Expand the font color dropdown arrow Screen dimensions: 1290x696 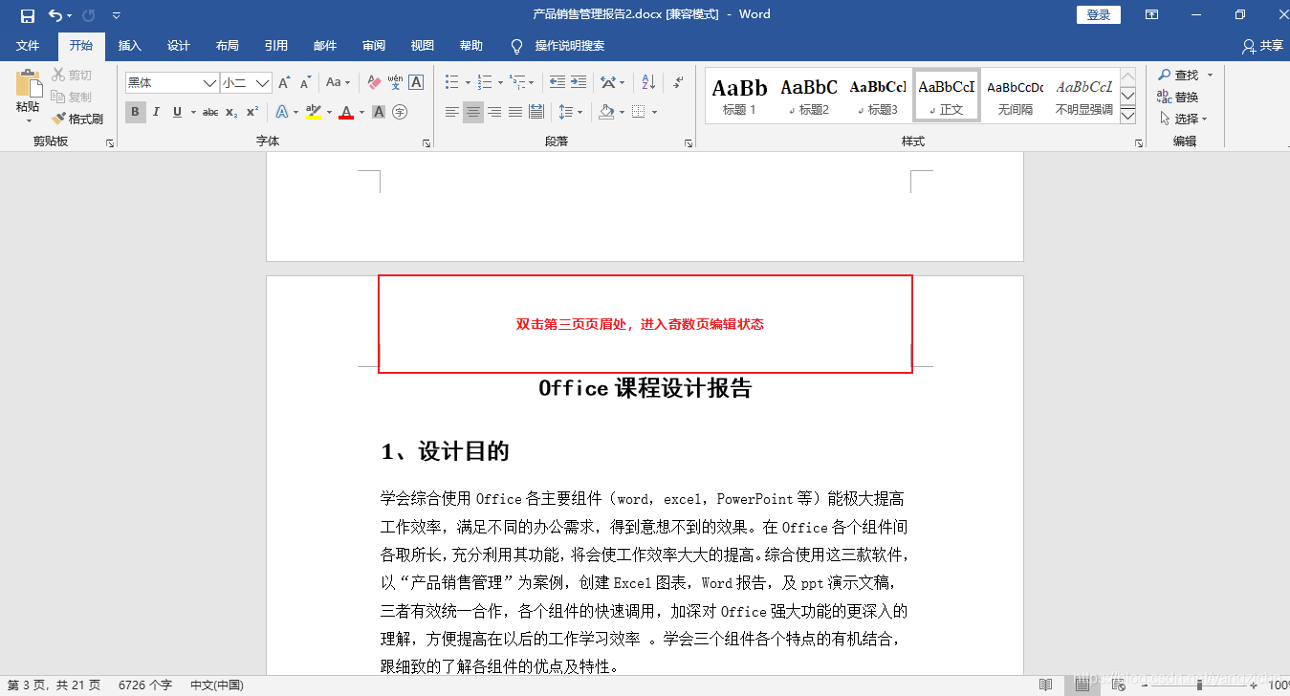[361, 112]
